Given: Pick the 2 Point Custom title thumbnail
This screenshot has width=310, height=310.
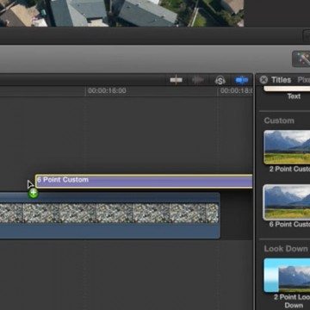Looking at the screenshot, I should pyautogui.click(x=287, y=147).
